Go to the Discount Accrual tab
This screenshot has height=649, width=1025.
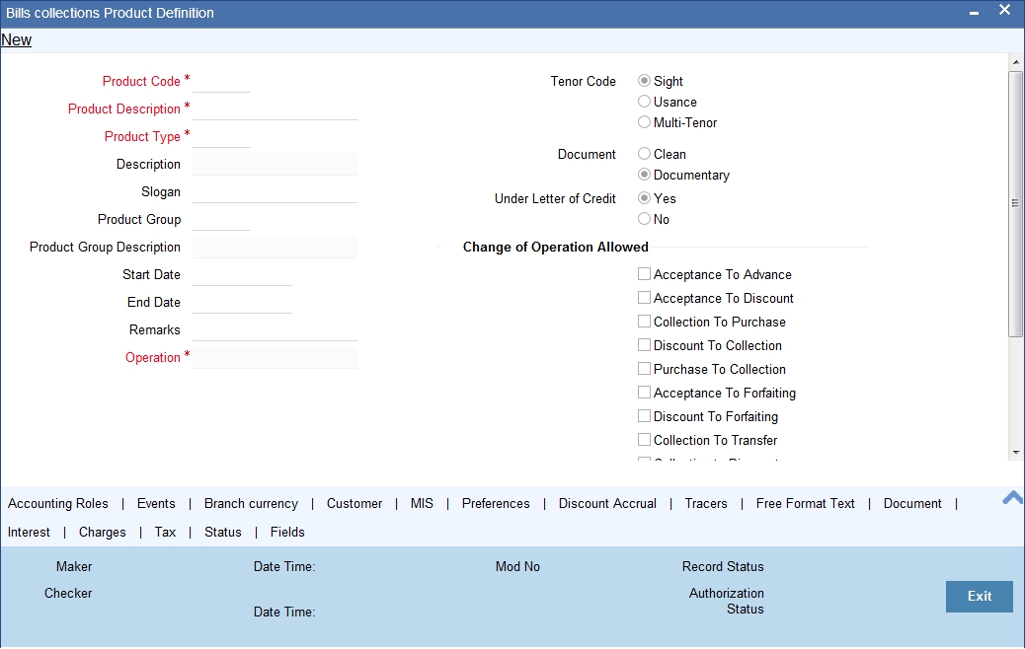pos(607,503)
